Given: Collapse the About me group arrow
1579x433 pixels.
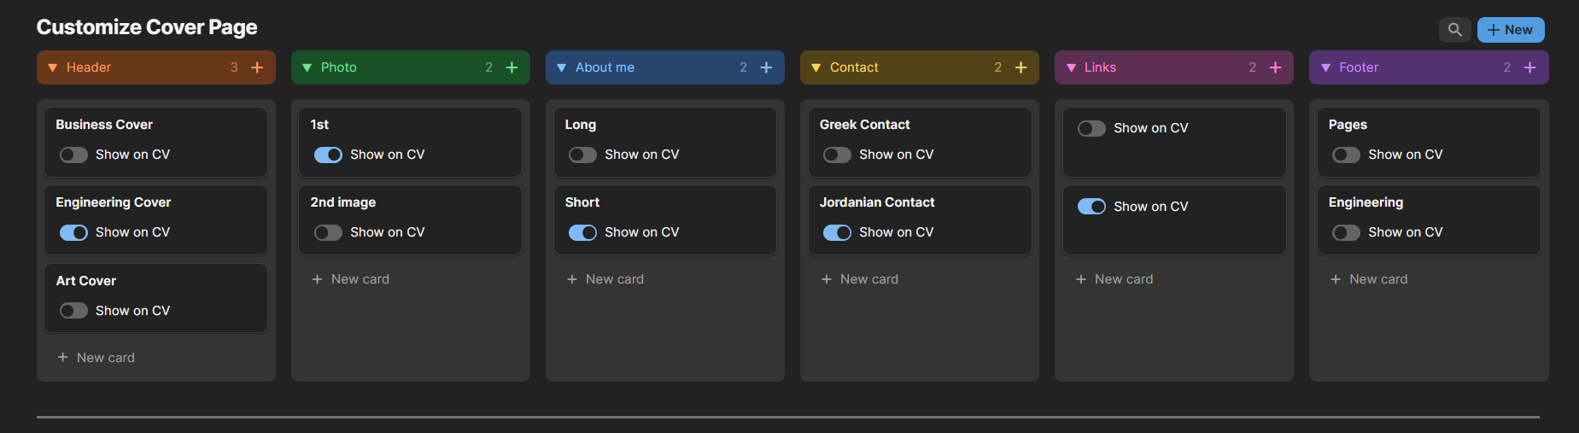Looking at the screenshot, I should 561,67.
